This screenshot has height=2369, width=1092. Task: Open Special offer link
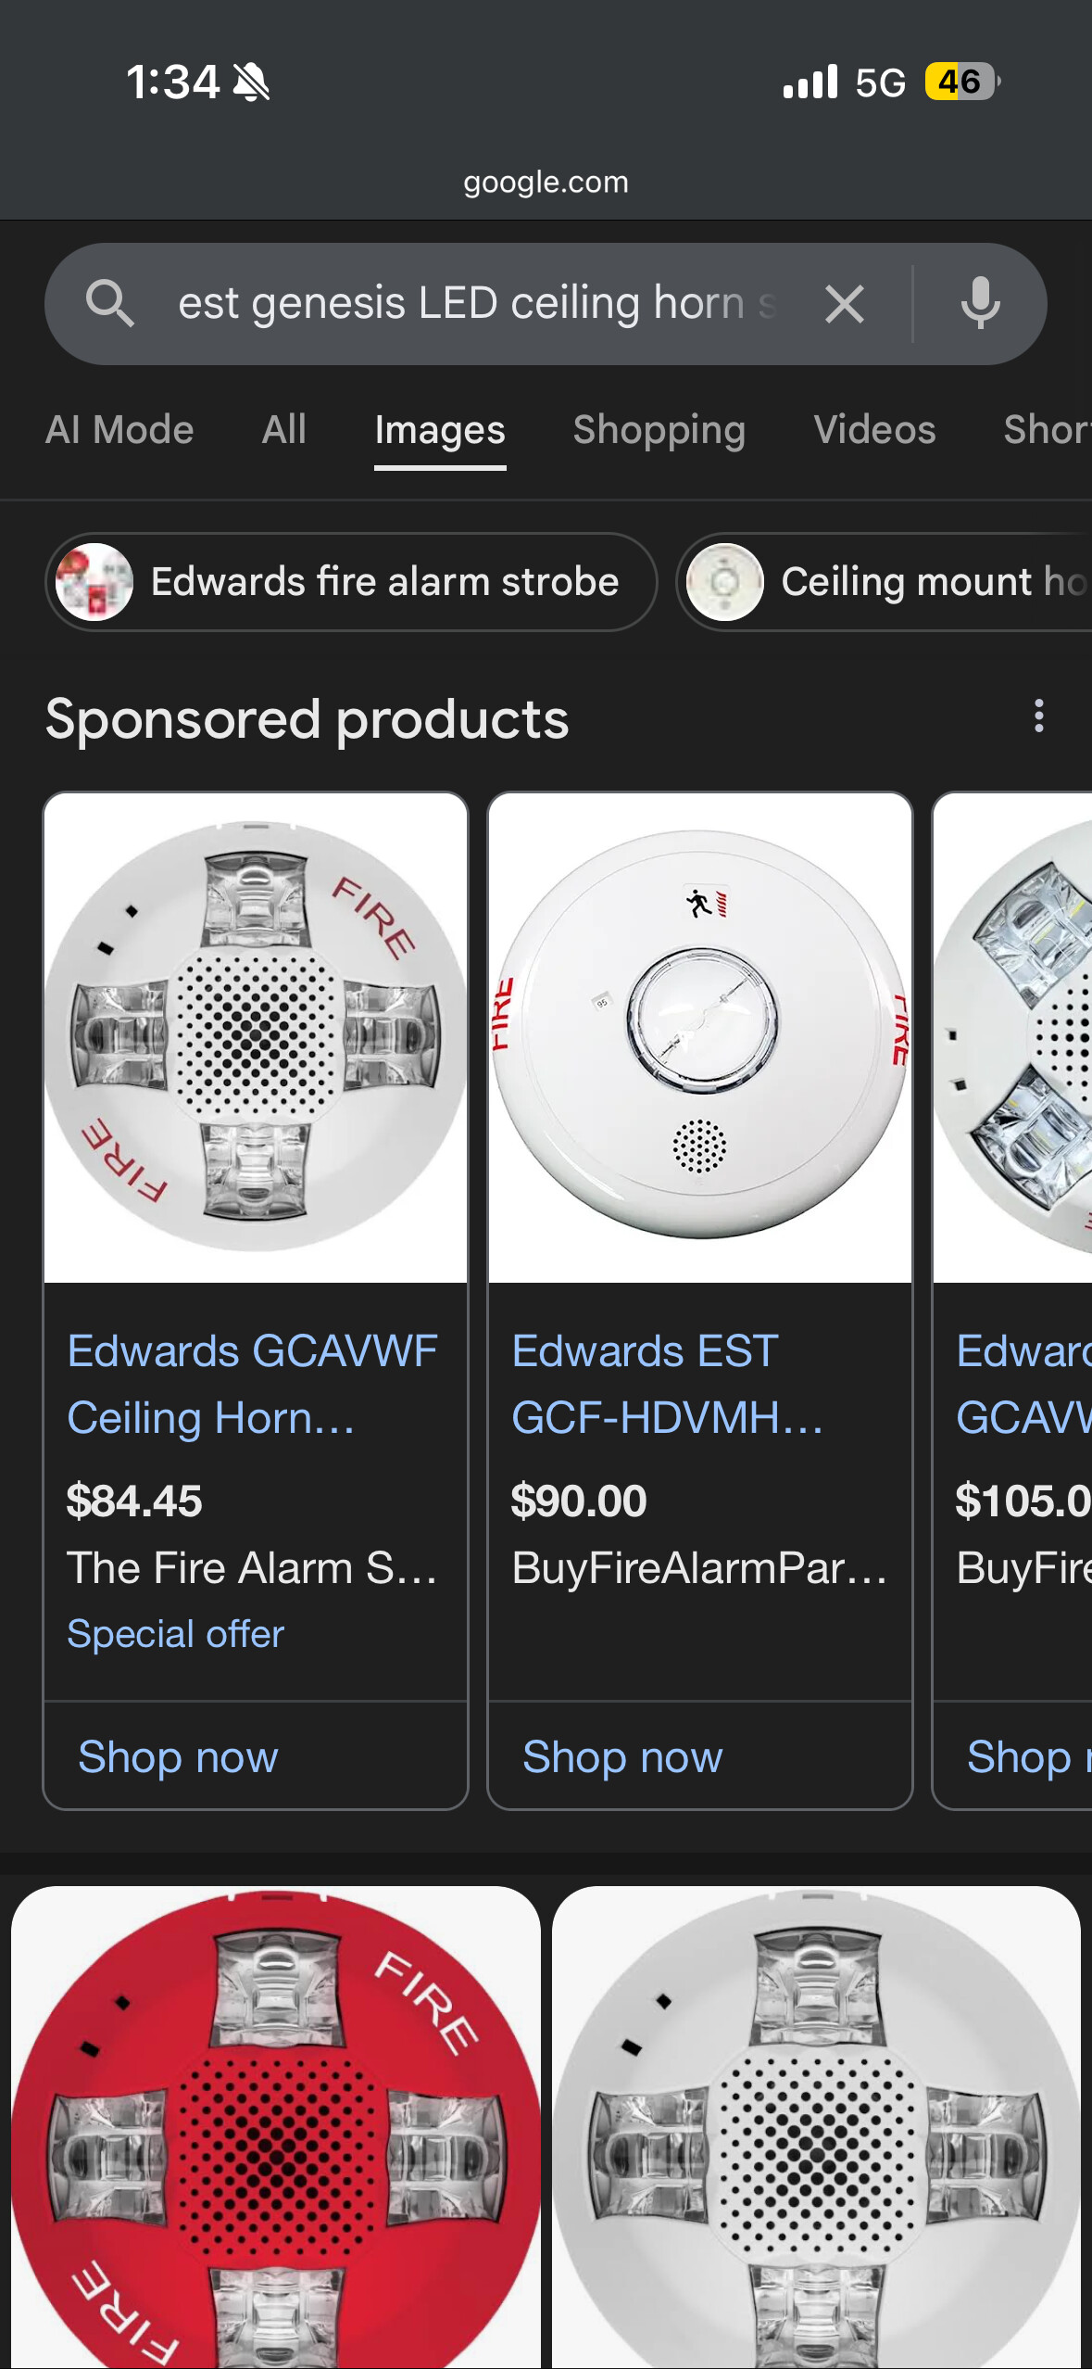[175, 1634]
